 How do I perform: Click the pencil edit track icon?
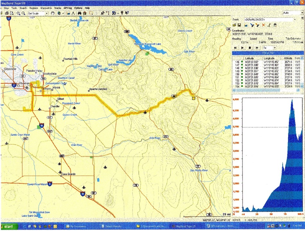(269, 25)
